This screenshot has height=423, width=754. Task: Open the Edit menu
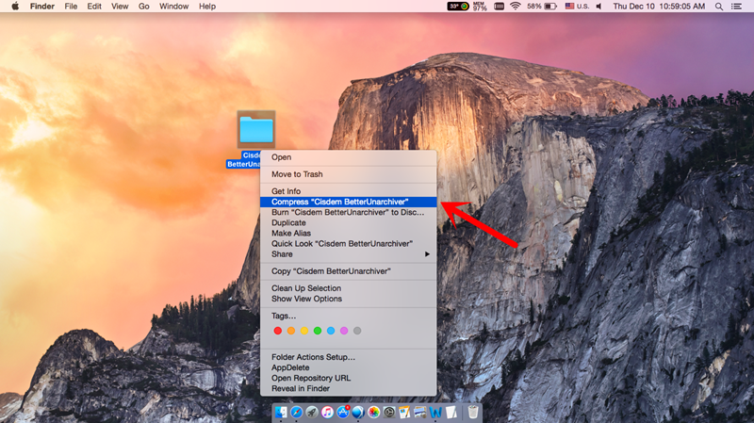click(94, 7)
